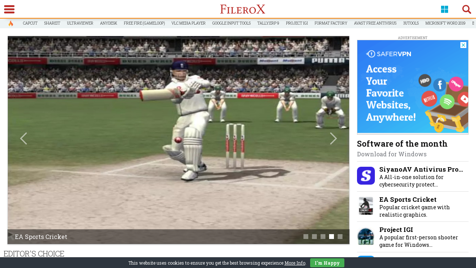The image size is (476, 268).
Task: Click the EA Sports Cricket slide caption
Action: click(41, 237)
